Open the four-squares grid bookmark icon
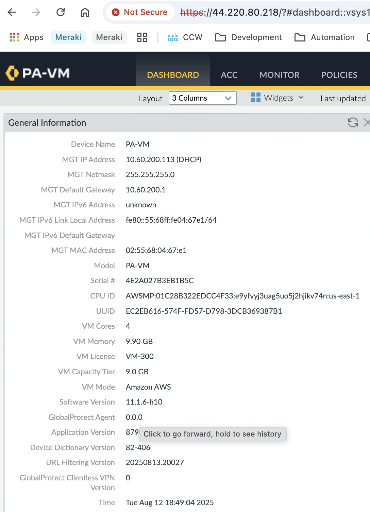 point(142,37)
